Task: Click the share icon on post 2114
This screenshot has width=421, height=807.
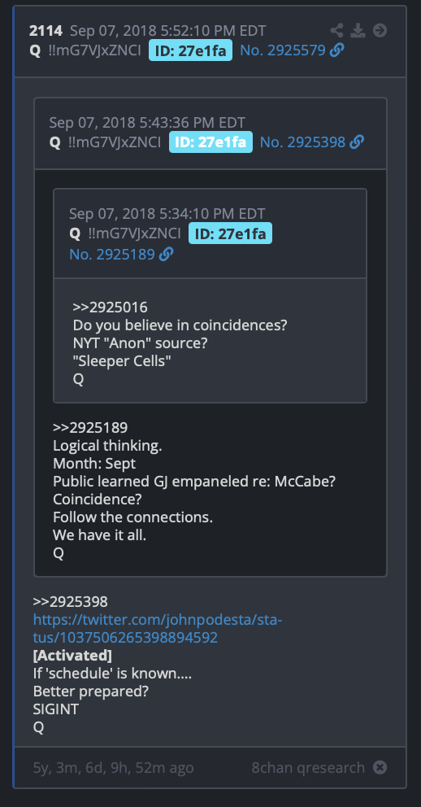Action: [336, 30]
